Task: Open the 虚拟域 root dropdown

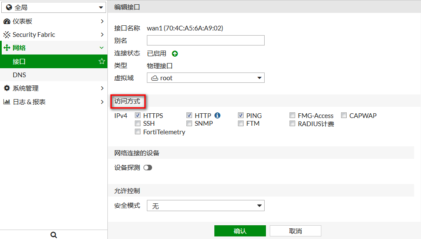Action: pyautogui.click(x=205, y=78)
